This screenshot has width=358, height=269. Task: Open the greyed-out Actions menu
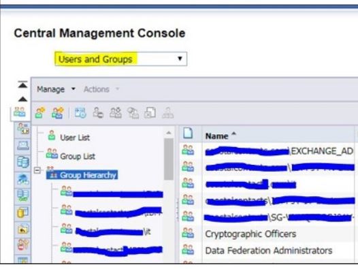coord(101,89)
